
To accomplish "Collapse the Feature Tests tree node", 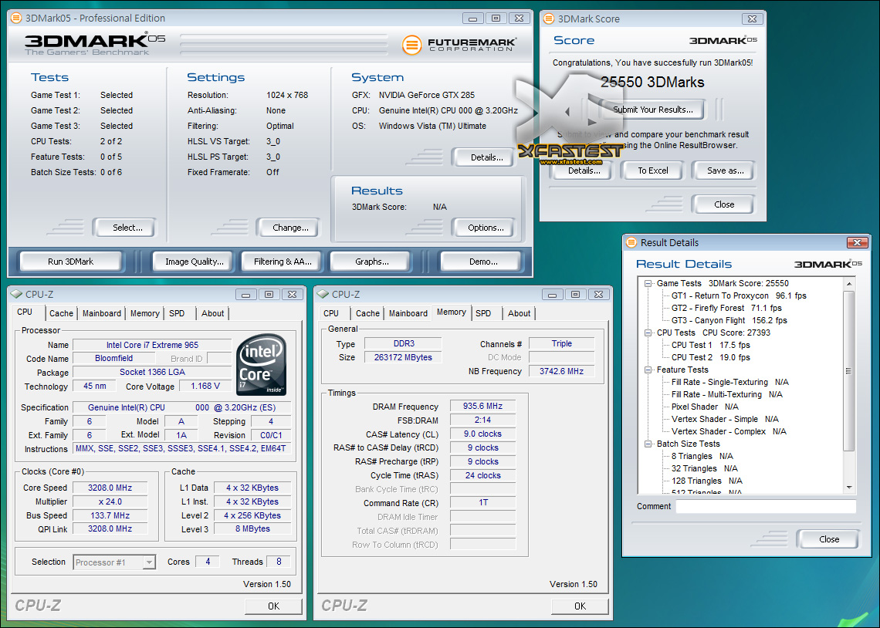I will coord(648,370).
